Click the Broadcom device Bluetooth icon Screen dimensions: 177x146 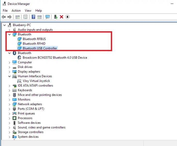(x=19, y=58)
